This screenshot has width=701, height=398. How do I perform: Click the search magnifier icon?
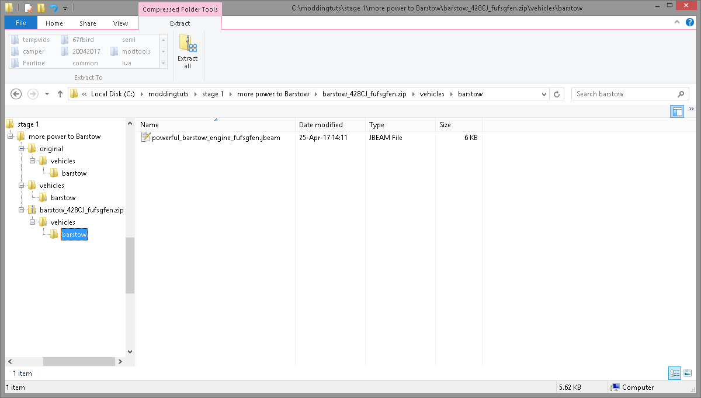pos(681,94)
